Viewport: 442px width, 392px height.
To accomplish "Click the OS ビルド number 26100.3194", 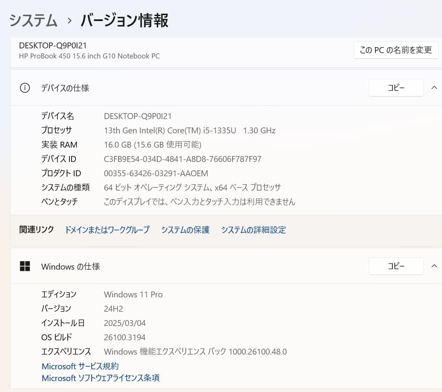I will tap(124, 337).
